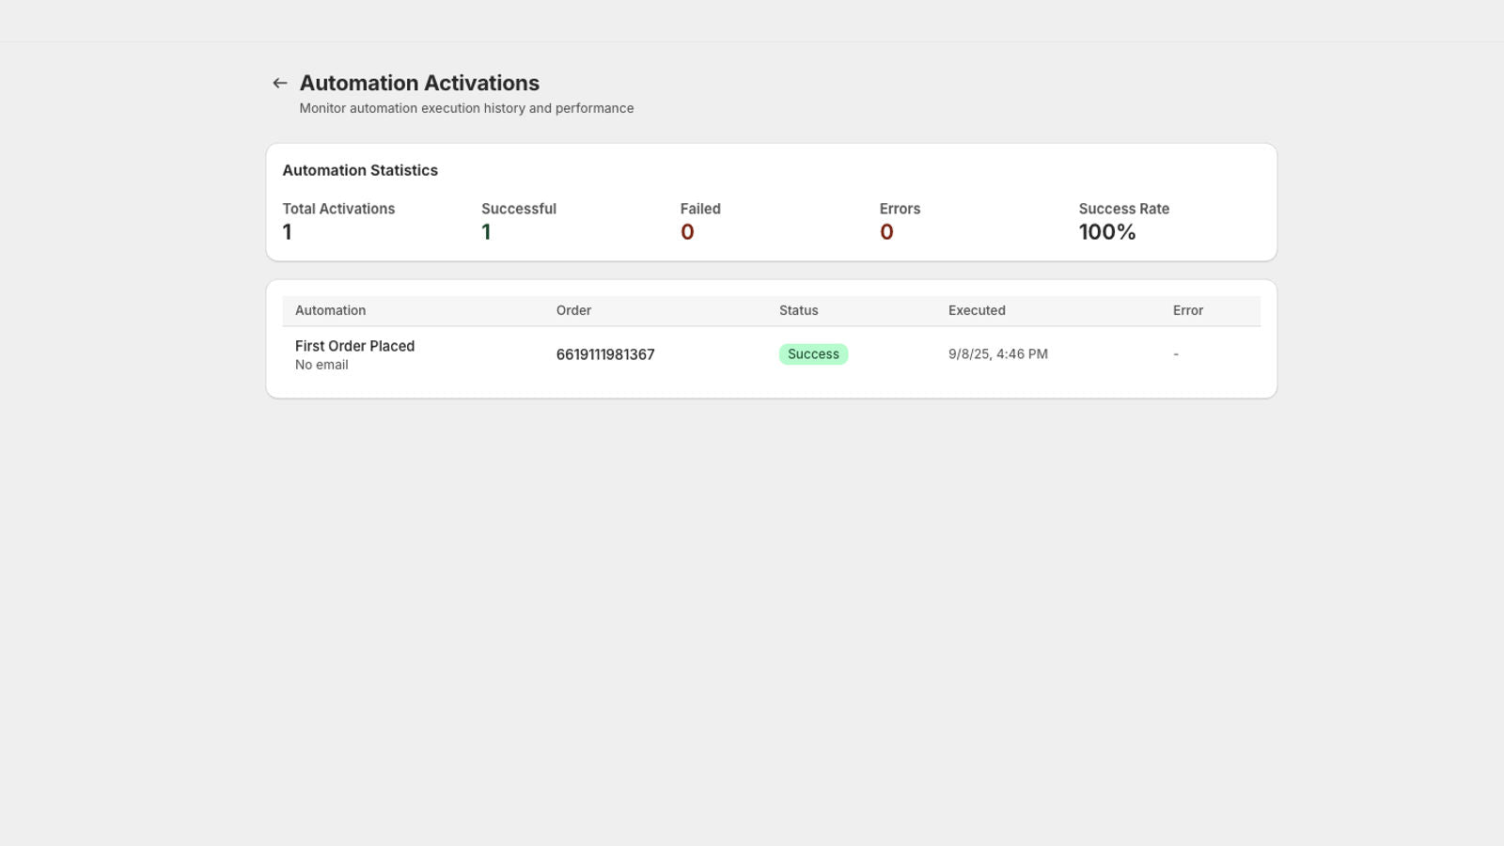1504x846 pixels.
Task: Click the Status column header
Action: click(x=798, y=310)
